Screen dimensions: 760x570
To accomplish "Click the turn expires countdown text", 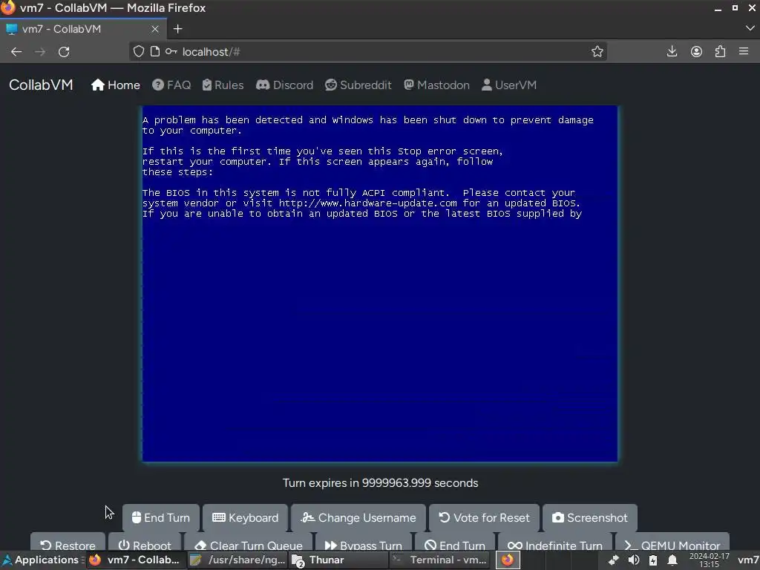I will pos(381,482).
